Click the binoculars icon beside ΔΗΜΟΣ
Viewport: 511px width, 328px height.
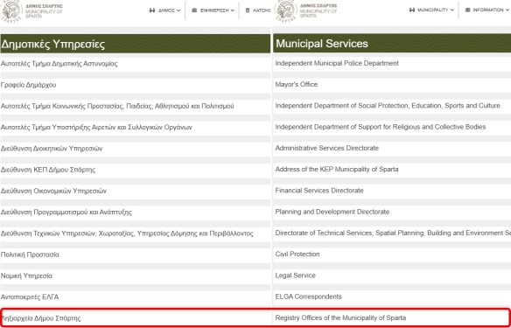point(152,10)
